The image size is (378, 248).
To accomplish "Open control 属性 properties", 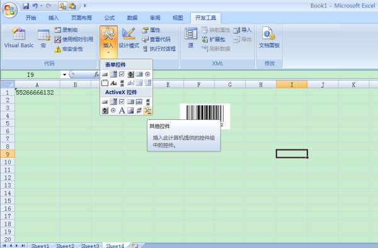I will [151, 30].
